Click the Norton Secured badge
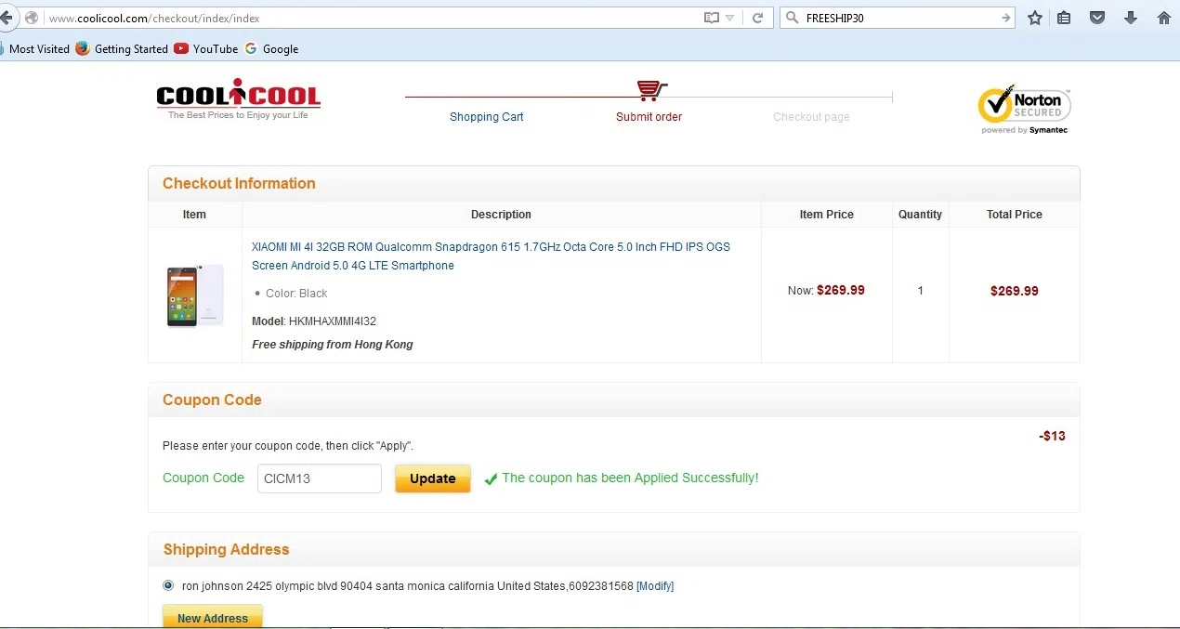The height and width of the screenshot is (629, 1180). click(1025, 111)
